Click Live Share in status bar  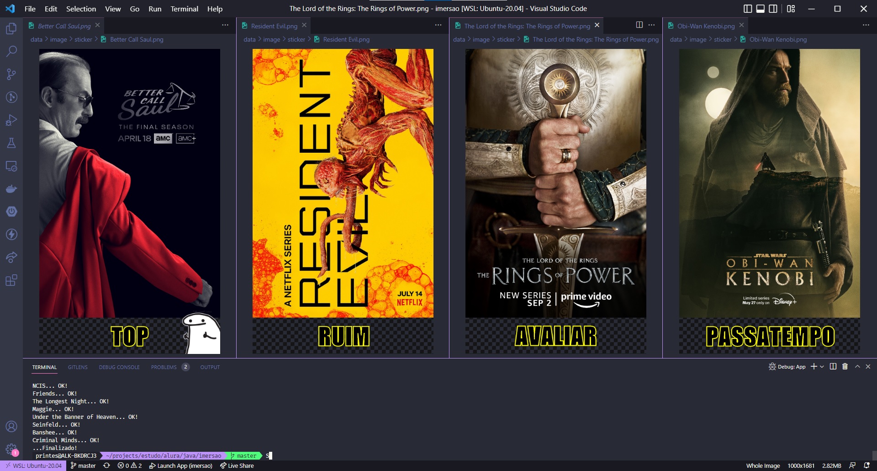[x=237, y=466]
